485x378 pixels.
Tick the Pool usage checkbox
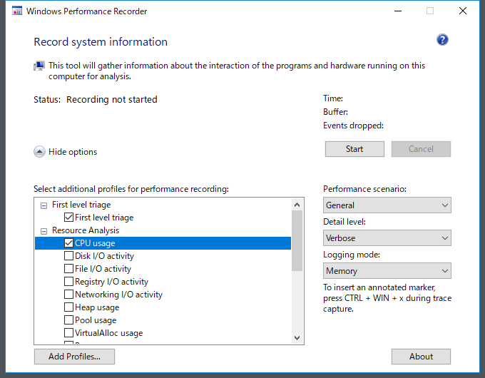(x=68, y=320)
